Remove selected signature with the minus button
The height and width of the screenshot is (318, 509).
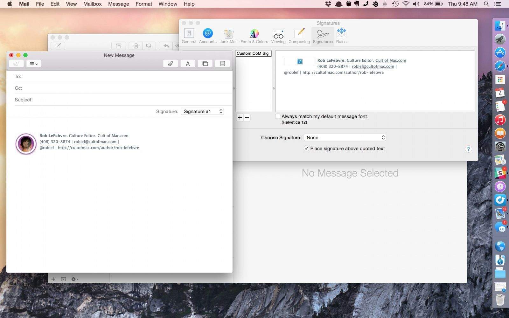[x=247, y=117]
